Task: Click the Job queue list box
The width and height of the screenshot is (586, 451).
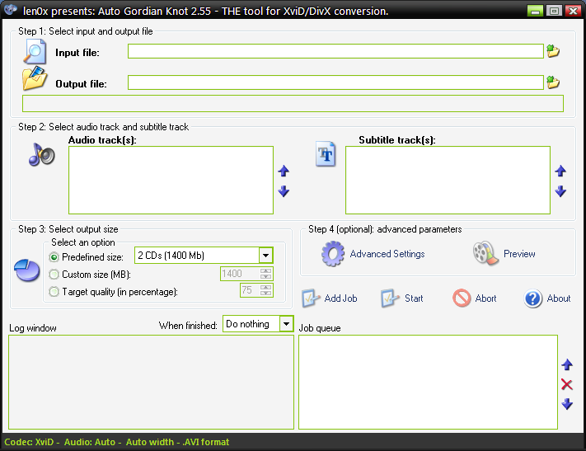Action: pos(428,383)
